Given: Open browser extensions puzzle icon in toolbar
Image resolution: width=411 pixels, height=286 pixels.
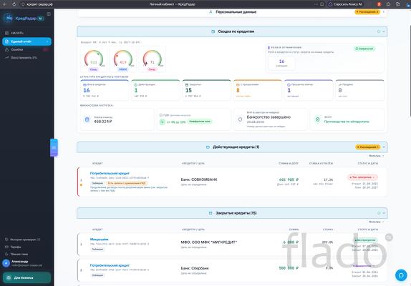Looking at the screenshot, I should 388,4.
